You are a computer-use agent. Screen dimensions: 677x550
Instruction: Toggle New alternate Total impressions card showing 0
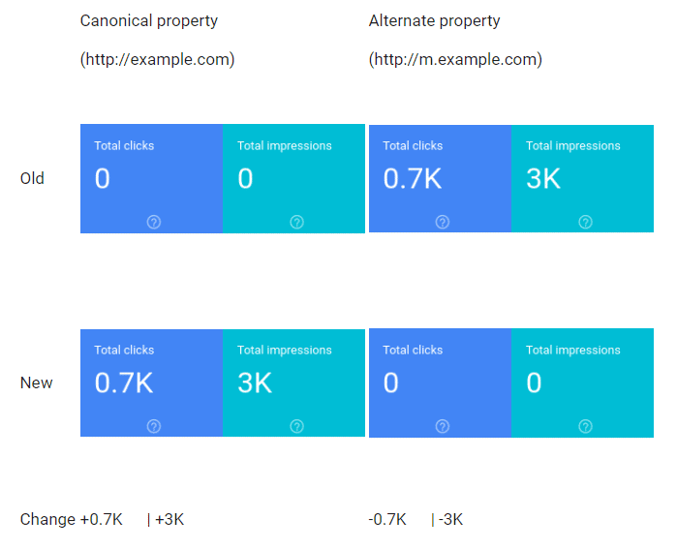[x=582, y=382]
